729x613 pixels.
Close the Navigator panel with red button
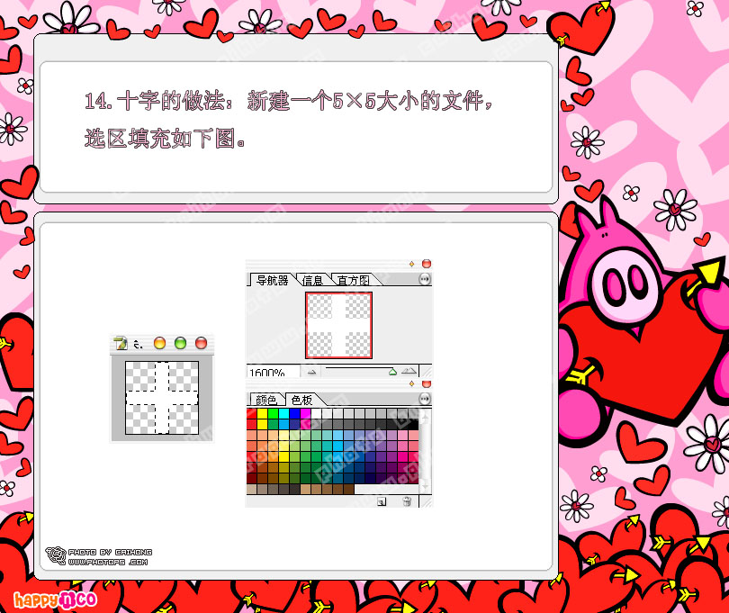(x=426, y=264)
